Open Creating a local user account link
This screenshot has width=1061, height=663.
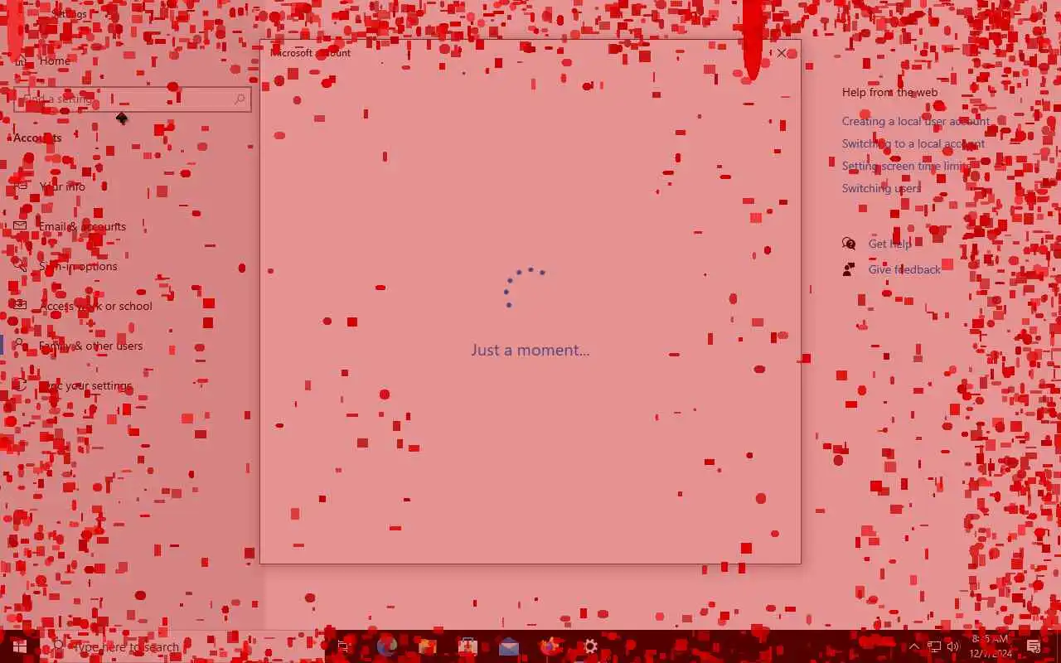click(916, 121)
